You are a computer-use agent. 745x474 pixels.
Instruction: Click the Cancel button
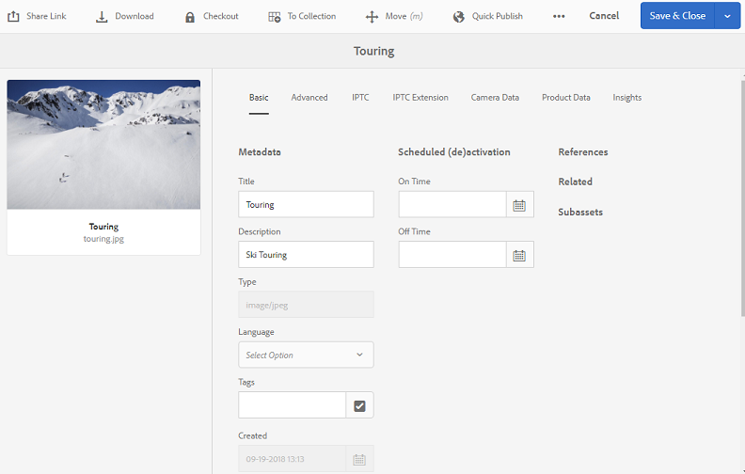pos(604,16)
